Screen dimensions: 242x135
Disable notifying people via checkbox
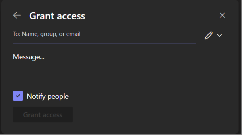pos(18,96)
